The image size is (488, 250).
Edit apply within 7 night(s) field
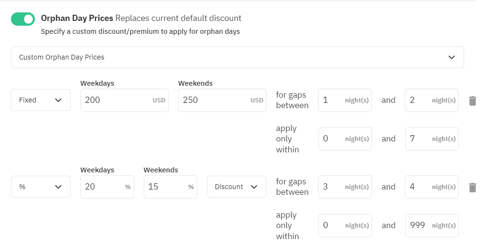click(x=432, y=139)
